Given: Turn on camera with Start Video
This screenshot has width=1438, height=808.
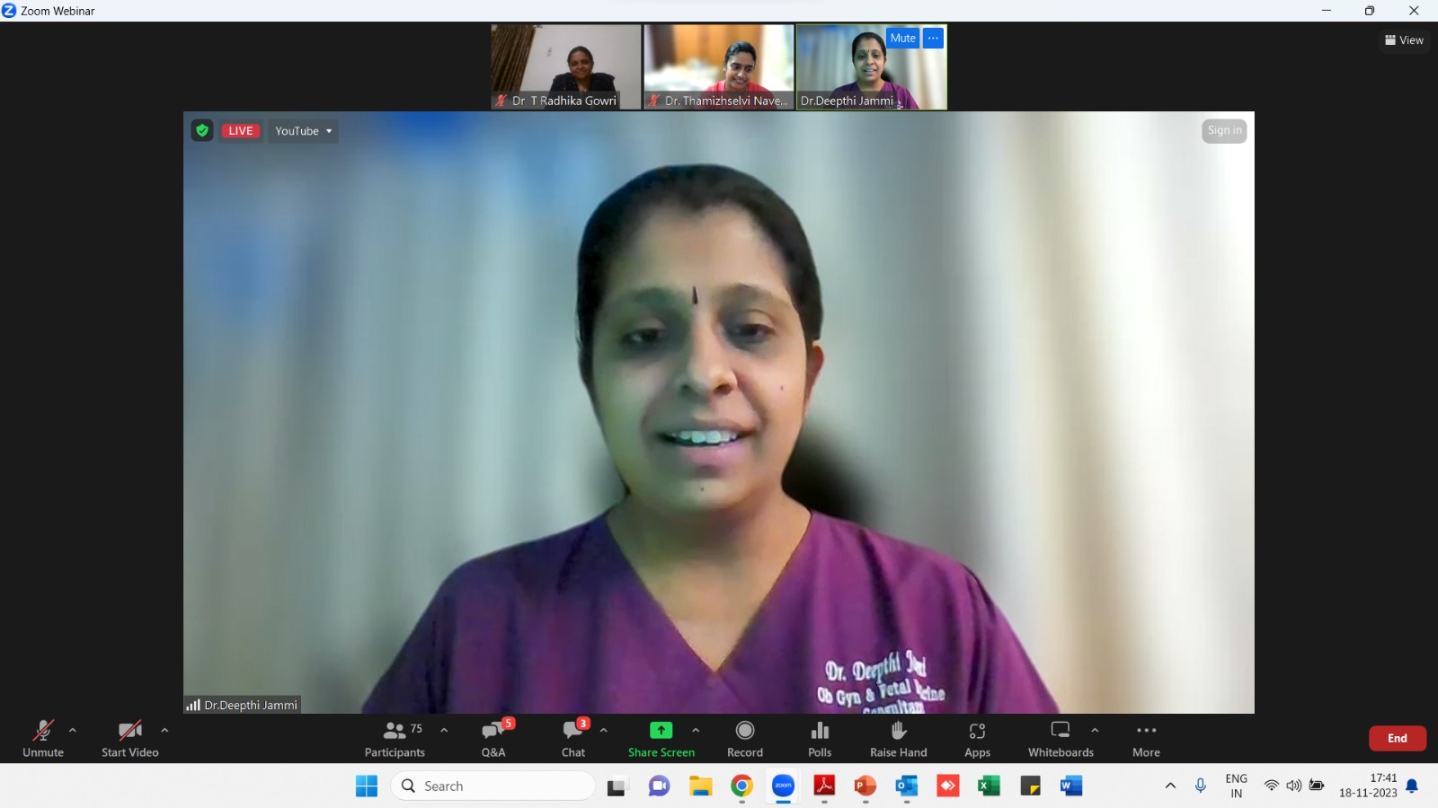Looking at the screenshot, I should point(130,739).
